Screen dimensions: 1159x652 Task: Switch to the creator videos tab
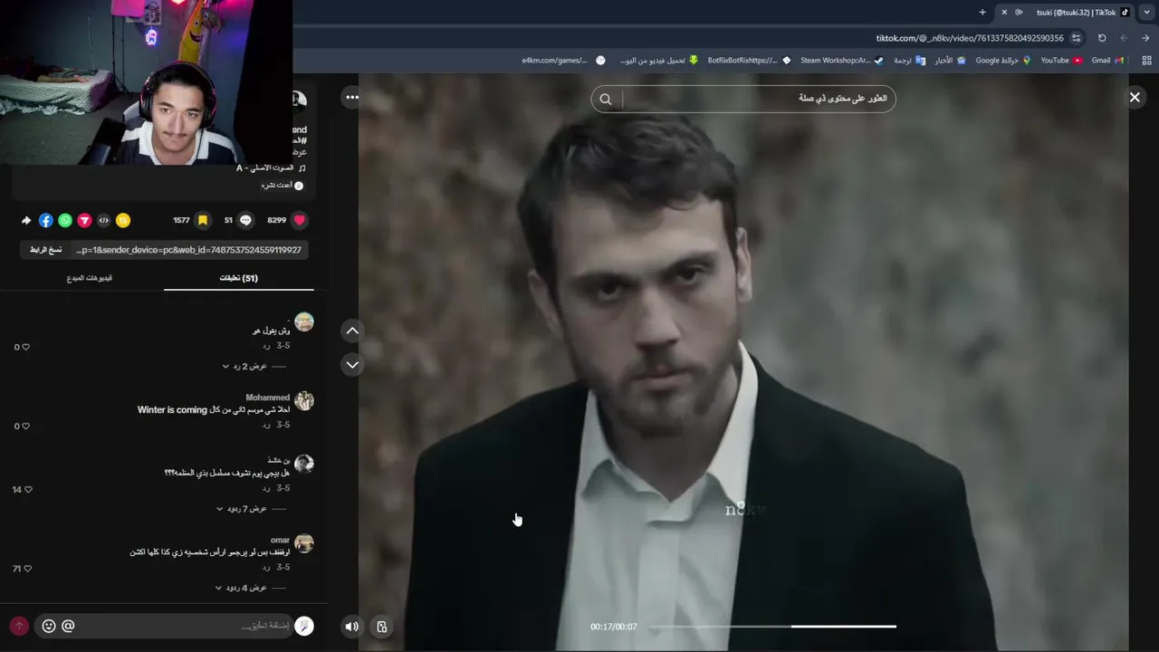(x=90, y=278)
